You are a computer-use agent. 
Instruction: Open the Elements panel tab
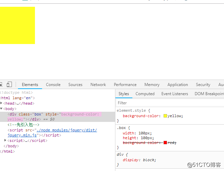pyautogui.click(x=30, y=85)
